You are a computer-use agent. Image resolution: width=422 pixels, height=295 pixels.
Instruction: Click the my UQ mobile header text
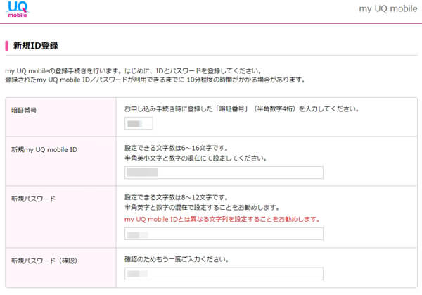[x=388, y=8]
